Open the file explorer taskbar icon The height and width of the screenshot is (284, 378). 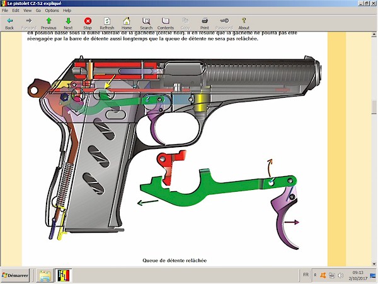click(45, 275)
